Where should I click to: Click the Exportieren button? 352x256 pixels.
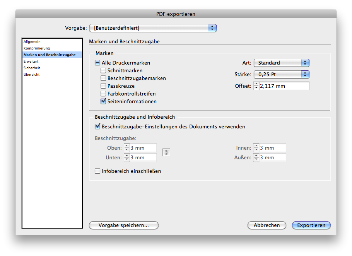click(311, 225)
